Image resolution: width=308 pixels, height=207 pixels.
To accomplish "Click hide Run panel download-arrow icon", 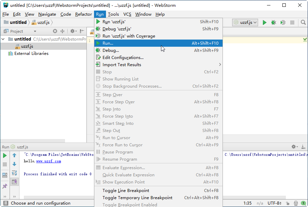I will pos(303,147).
